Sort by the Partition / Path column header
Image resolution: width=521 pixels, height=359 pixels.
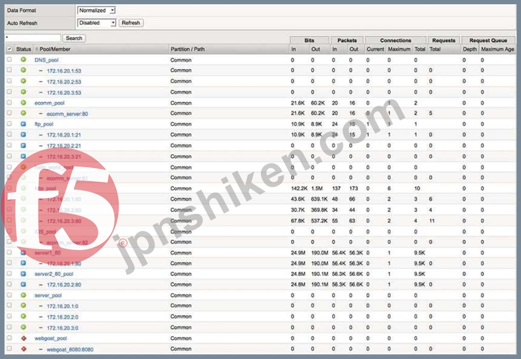pos(187,49)
